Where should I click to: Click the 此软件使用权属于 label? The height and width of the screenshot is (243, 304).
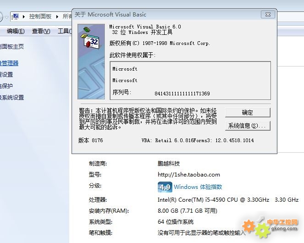[x=133, y=55]
